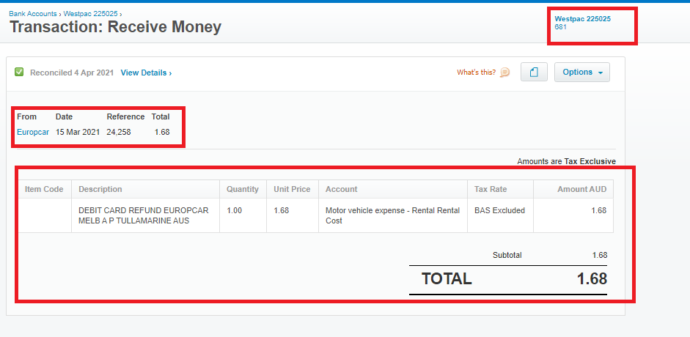The image size is (690, 337).
Task: Select the quantity cell 1.00
Action: (243, 215)
